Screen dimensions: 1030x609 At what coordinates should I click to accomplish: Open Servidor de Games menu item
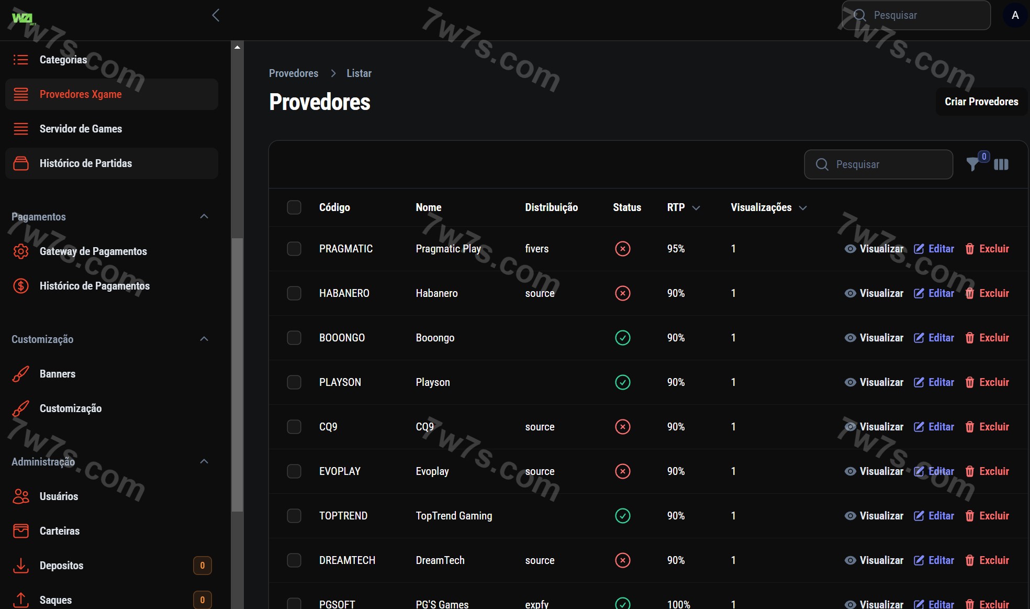pos(81,129)
